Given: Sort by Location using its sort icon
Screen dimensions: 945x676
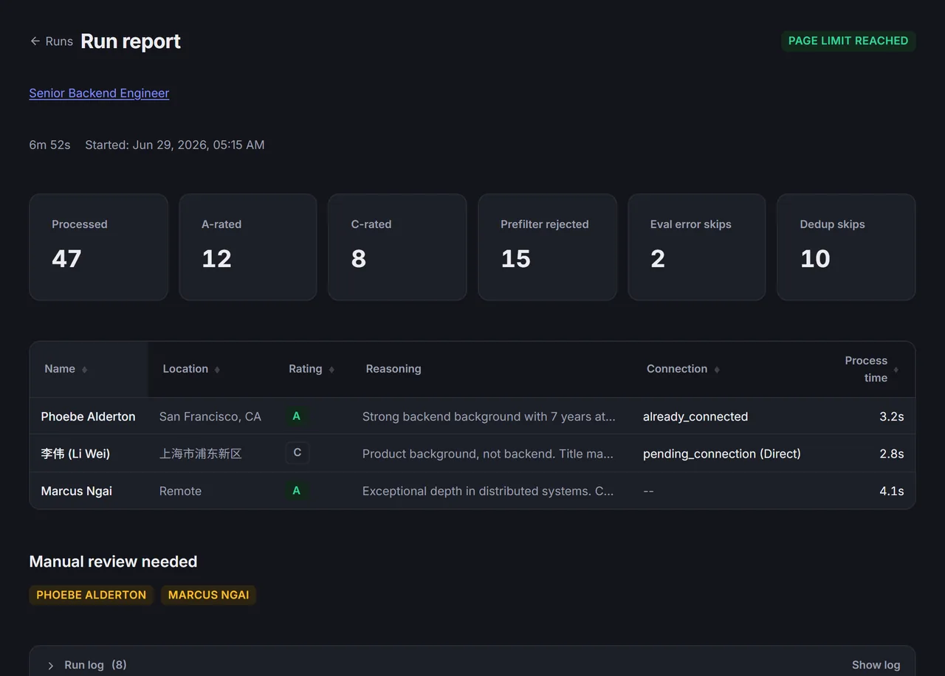Looking at the screenshot, I should (217, 369).
